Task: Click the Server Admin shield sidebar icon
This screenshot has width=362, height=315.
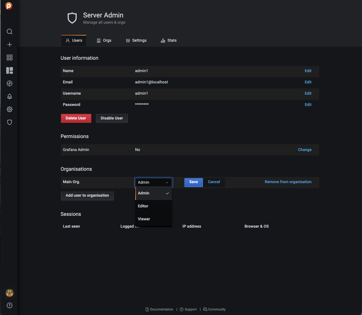Action: 10,122
